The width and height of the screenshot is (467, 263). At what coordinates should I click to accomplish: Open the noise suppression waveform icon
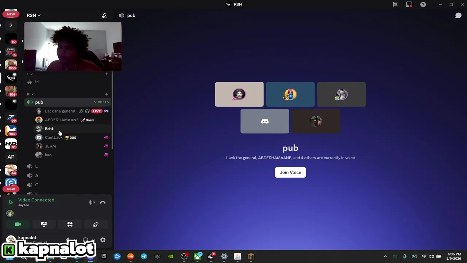click(x=92, y=202)
